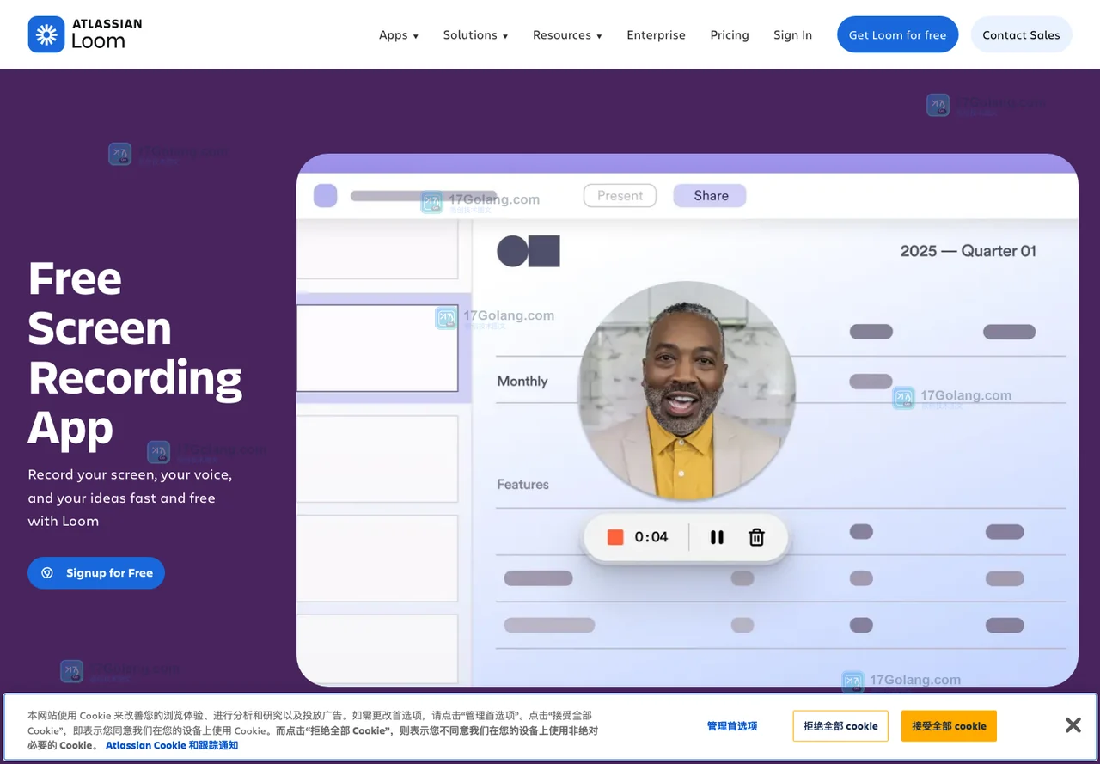
Task: Click 接受全部 cookie button
Action: (x=949, y=726)
